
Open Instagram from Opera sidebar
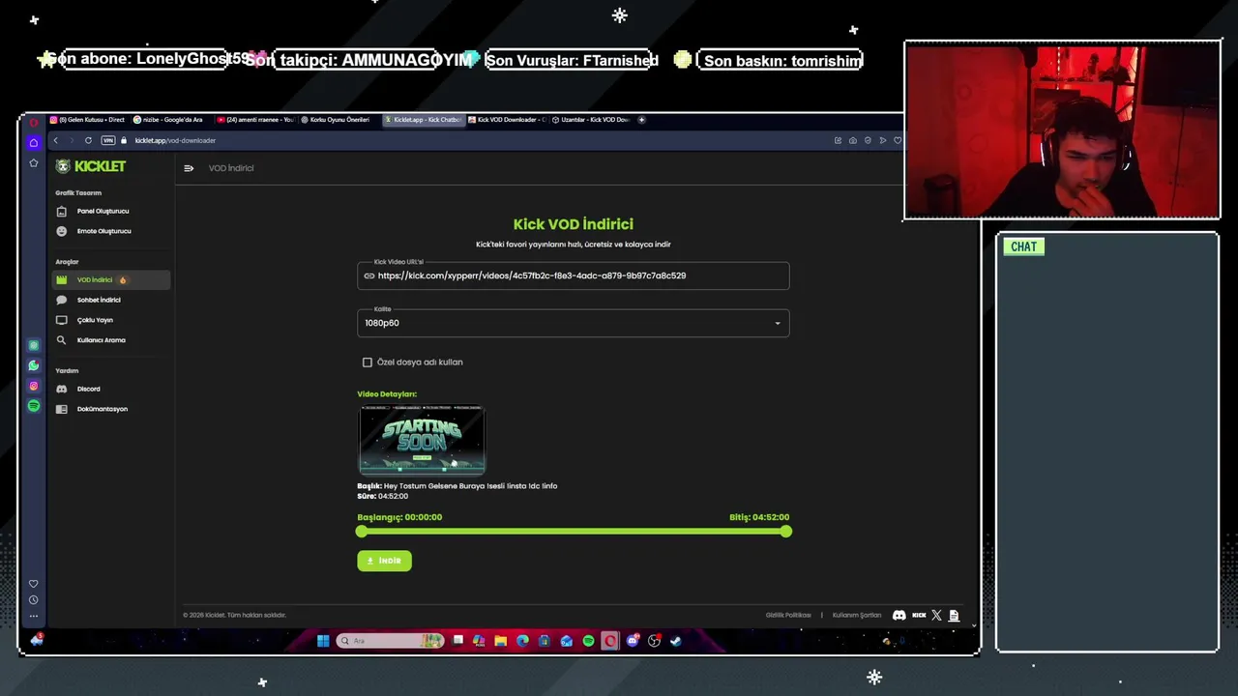(x=33, y=386)
